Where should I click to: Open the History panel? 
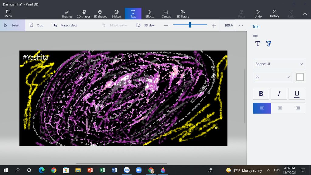coord(275,14)
